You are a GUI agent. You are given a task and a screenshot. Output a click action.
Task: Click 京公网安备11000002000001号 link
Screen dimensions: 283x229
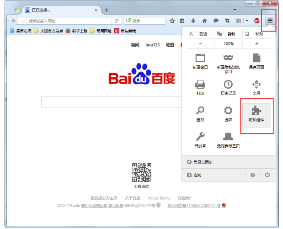coord(194,206)
